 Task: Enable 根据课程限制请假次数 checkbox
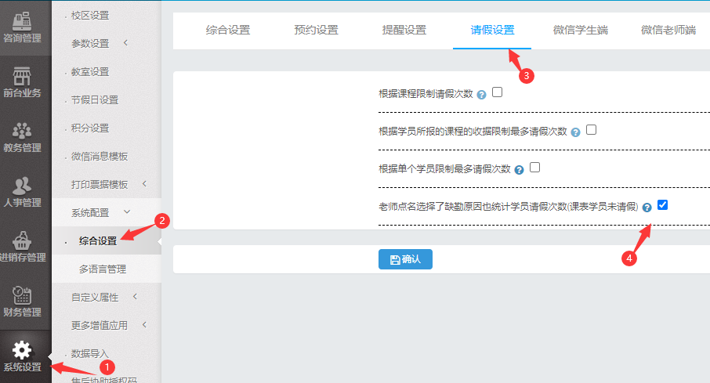click(x=497, y=92)
